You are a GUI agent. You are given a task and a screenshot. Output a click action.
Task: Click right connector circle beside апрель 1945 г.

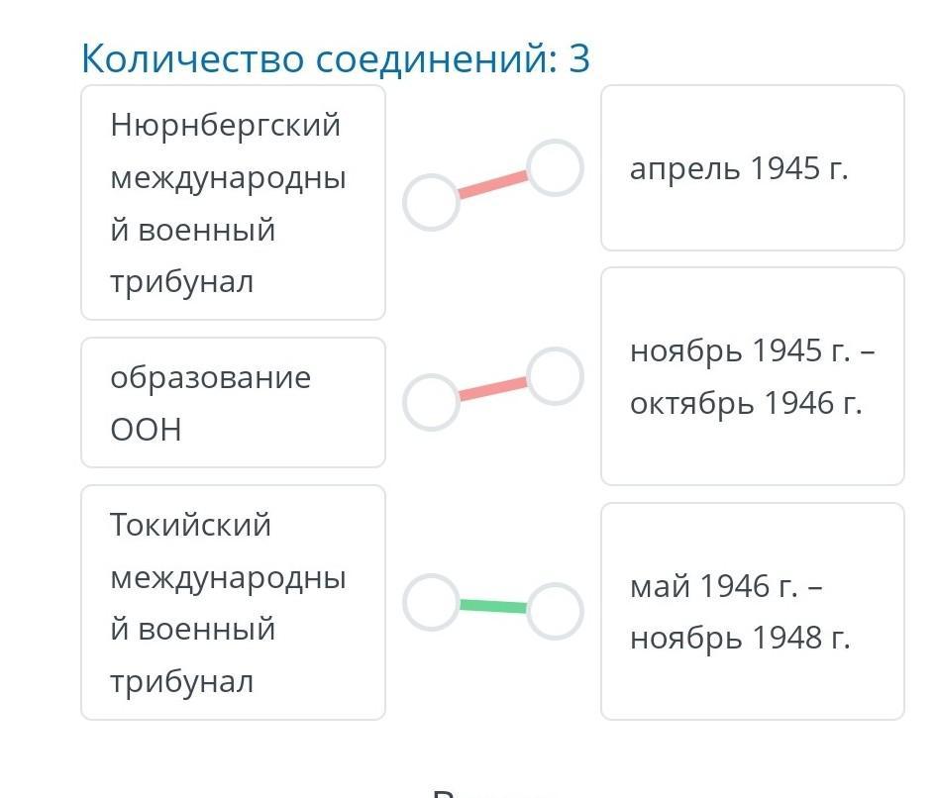pyautogui.click(x=554, y=167)
